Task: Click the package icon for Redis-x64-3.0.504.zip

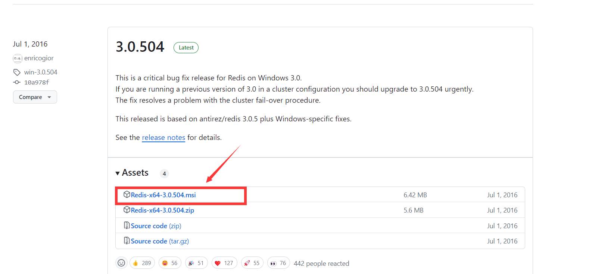Action: (x=127, y=210)
